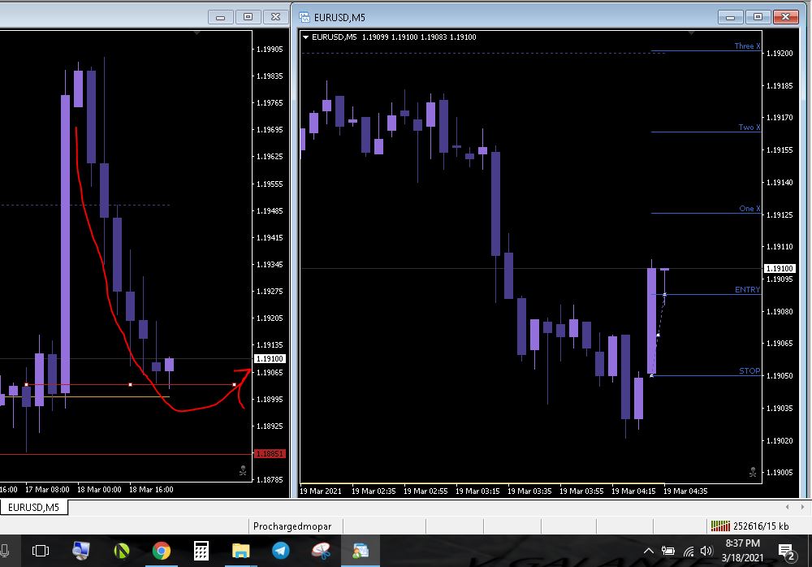Close the left chart window

pos(275,17)
